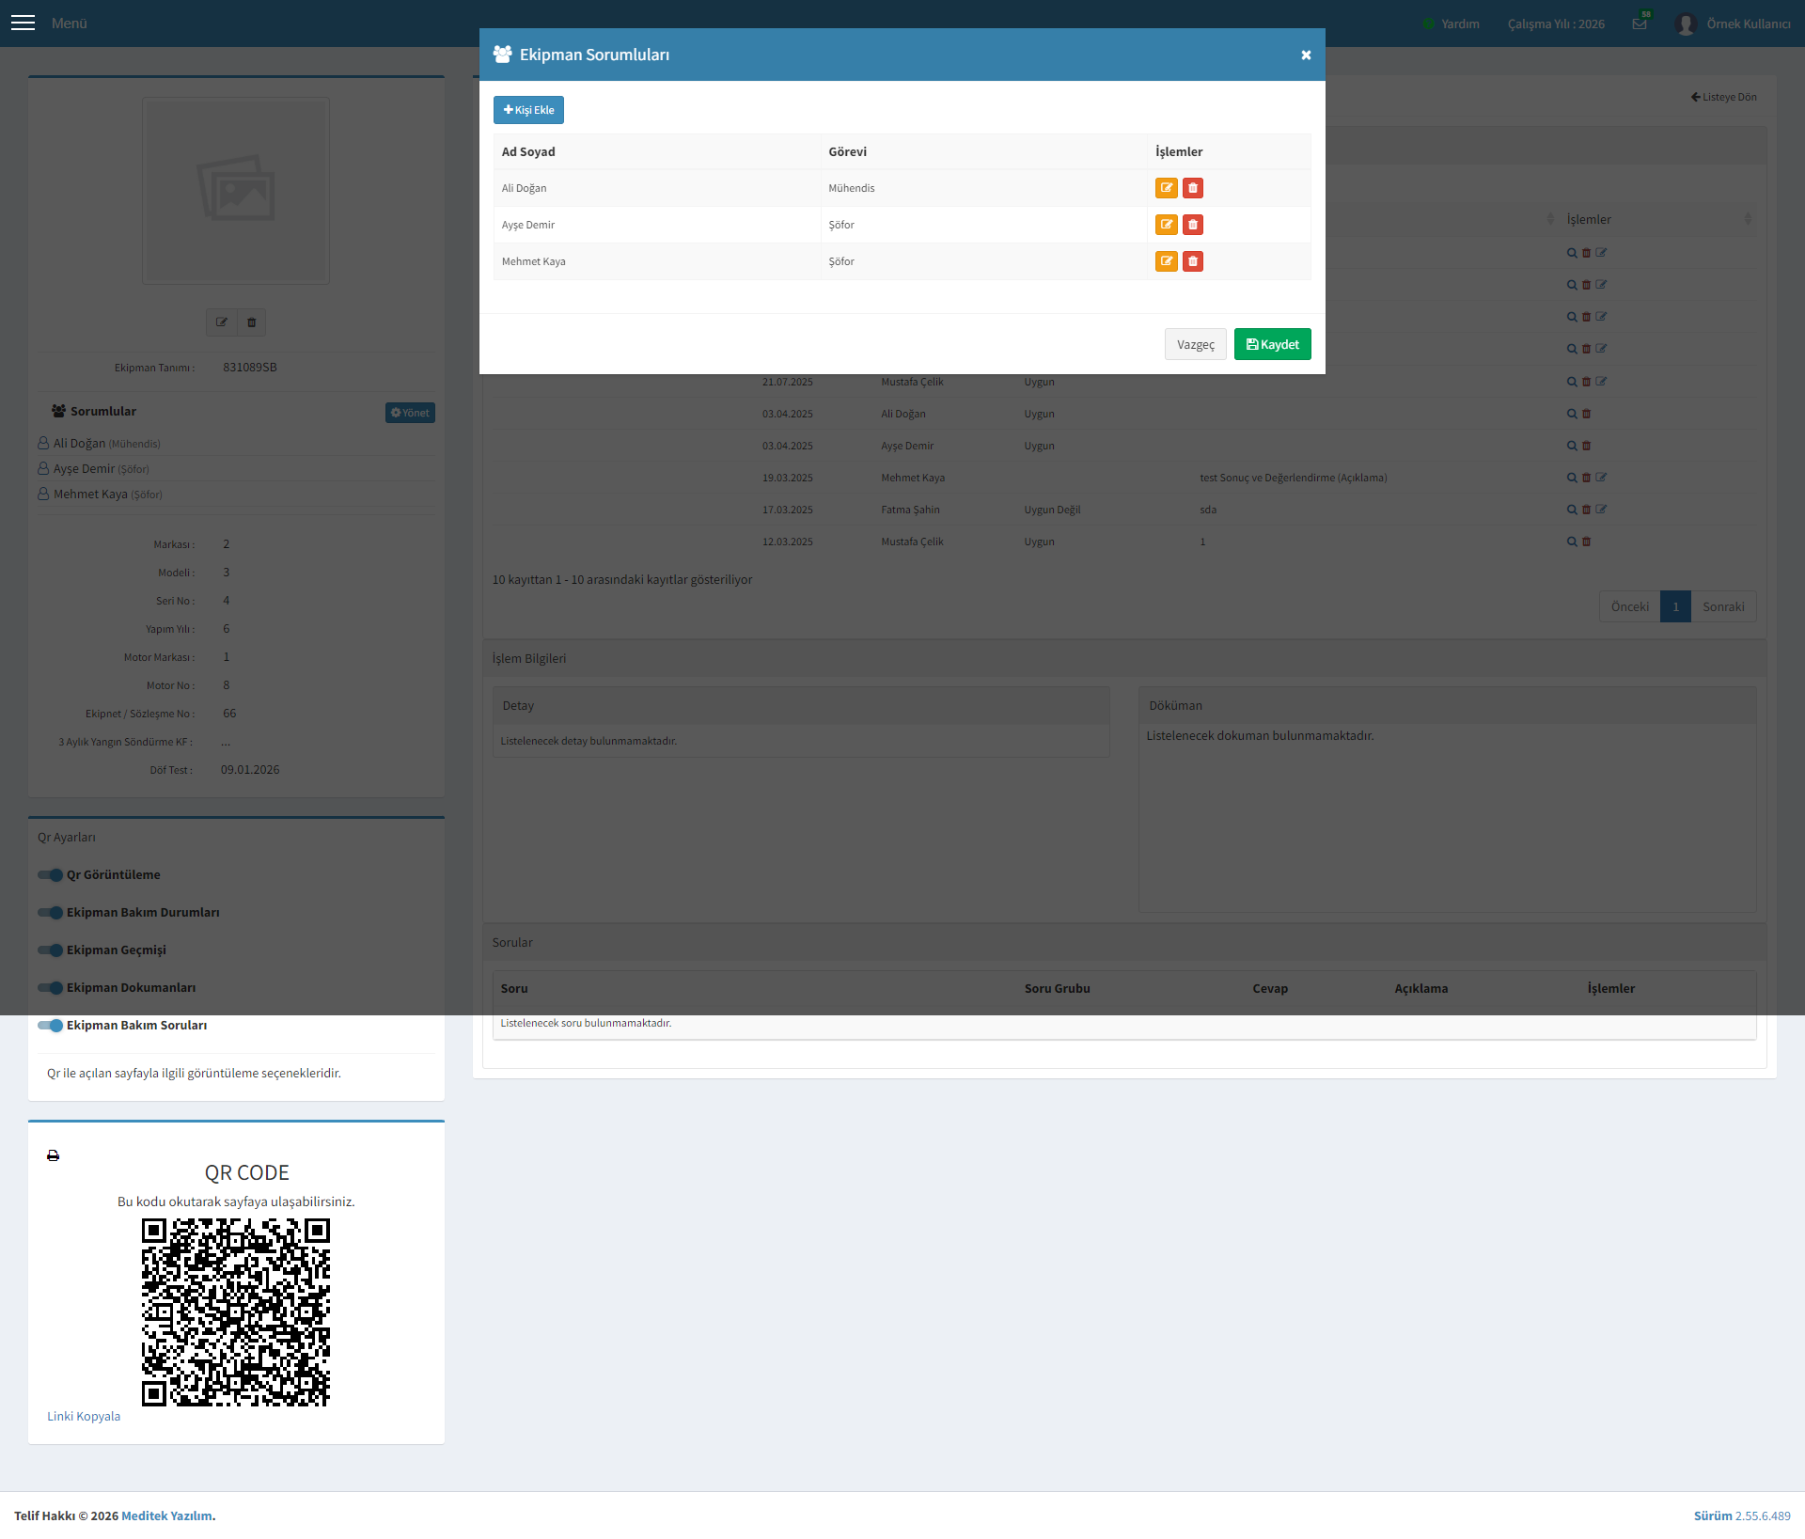
Task: Go to Sonraki page
Action: pos(1723,606)
